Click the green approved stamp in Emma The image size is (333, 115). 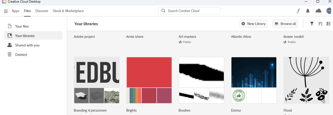click(x=239, y=96)
